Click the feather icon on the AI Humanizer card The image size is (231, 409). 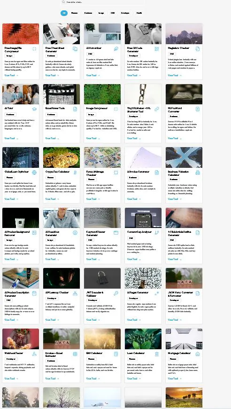point(116,49)
